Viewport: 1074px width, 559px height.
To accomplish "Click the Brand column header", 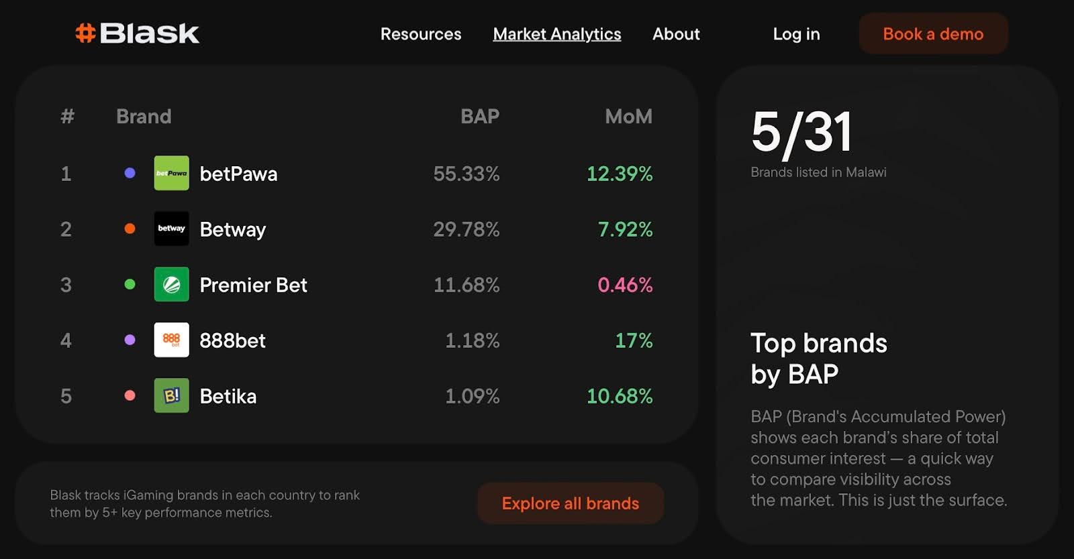I will 144,117.
